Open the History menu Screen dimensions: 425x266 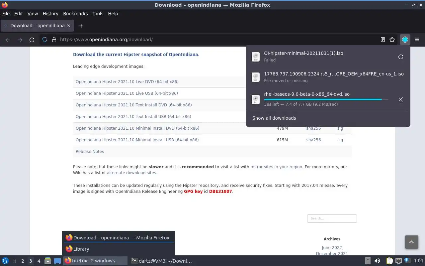(x=50, y=14)
